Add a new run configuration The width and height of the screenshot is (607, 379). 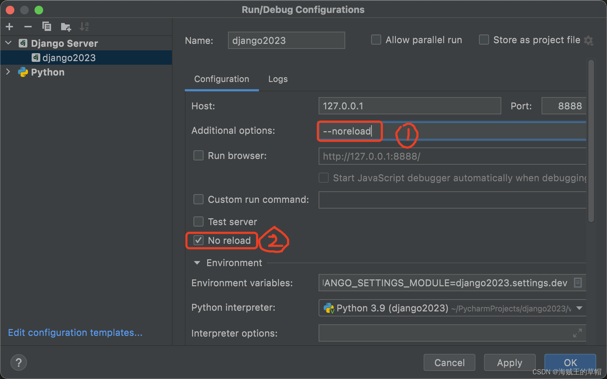[x=9, y=26]
